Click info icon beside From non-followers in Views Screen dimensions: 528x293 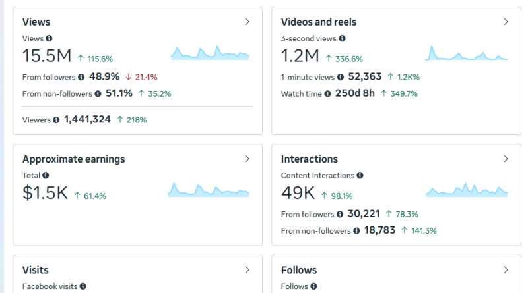click(x=98, y=94)
